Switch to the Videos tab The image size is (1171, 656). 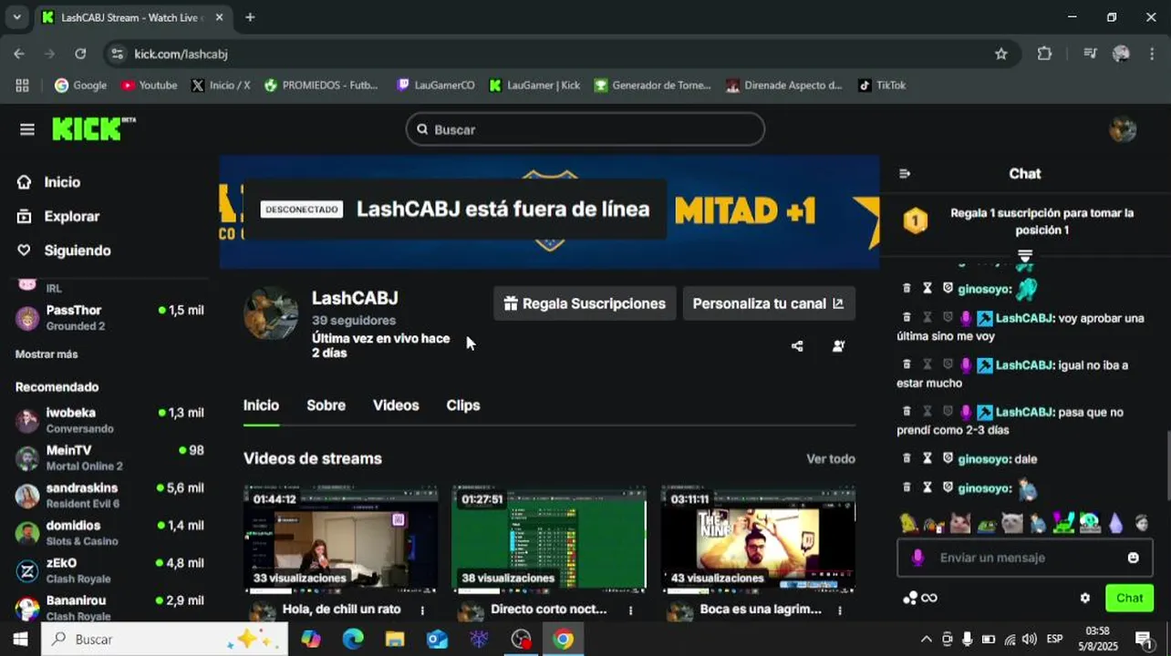pyautogui.click(x=396, y=405)
